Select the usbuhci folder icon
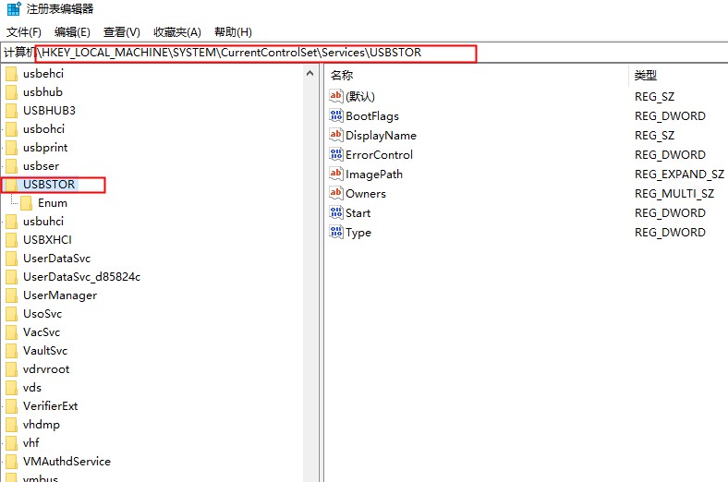Viewport: 728px width, 482px height. [x=12, y=222]
